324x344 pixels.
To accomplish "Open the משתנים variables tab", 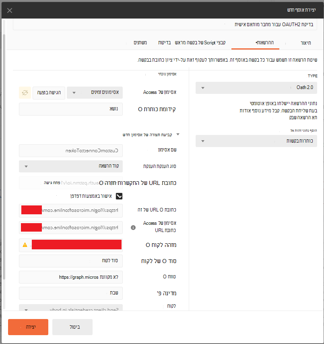I will 140,43.
